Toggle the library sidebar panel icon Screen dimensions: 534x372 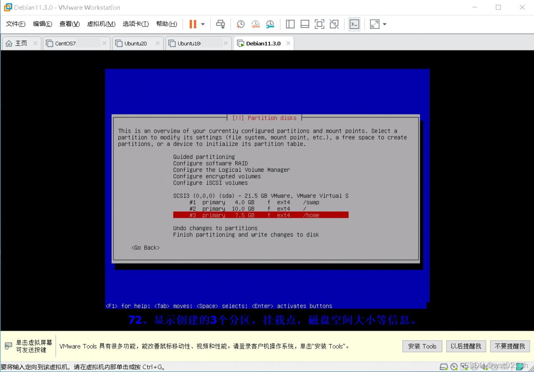coord(290,24)
